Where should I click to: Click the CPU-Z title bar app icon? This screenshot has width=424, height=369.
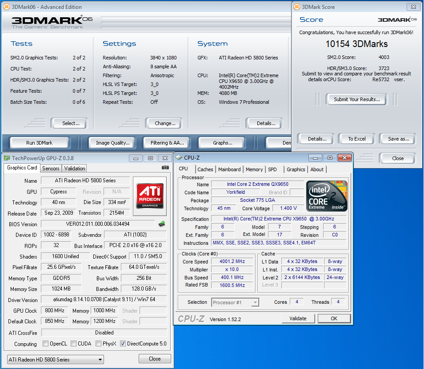tap(179, 157)
